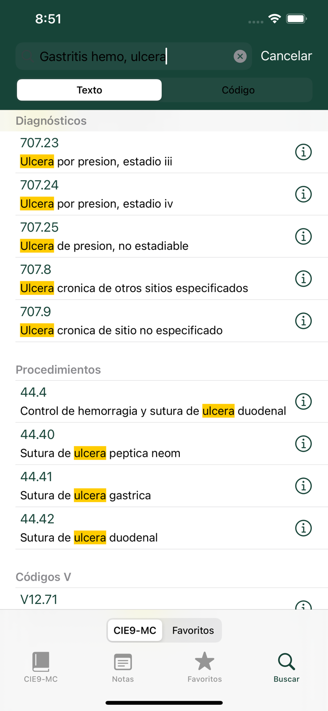
Task: Keep Texto mode selected in the search switcher
Action: coord(89,90)
